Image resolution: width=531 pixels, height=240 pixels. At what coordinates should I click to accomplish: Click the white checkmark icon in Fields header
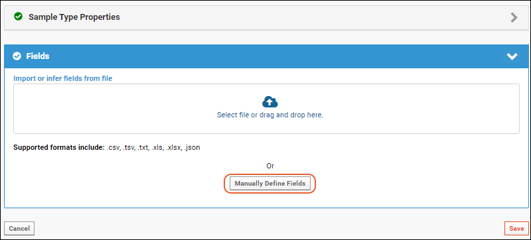pos(17,56)
